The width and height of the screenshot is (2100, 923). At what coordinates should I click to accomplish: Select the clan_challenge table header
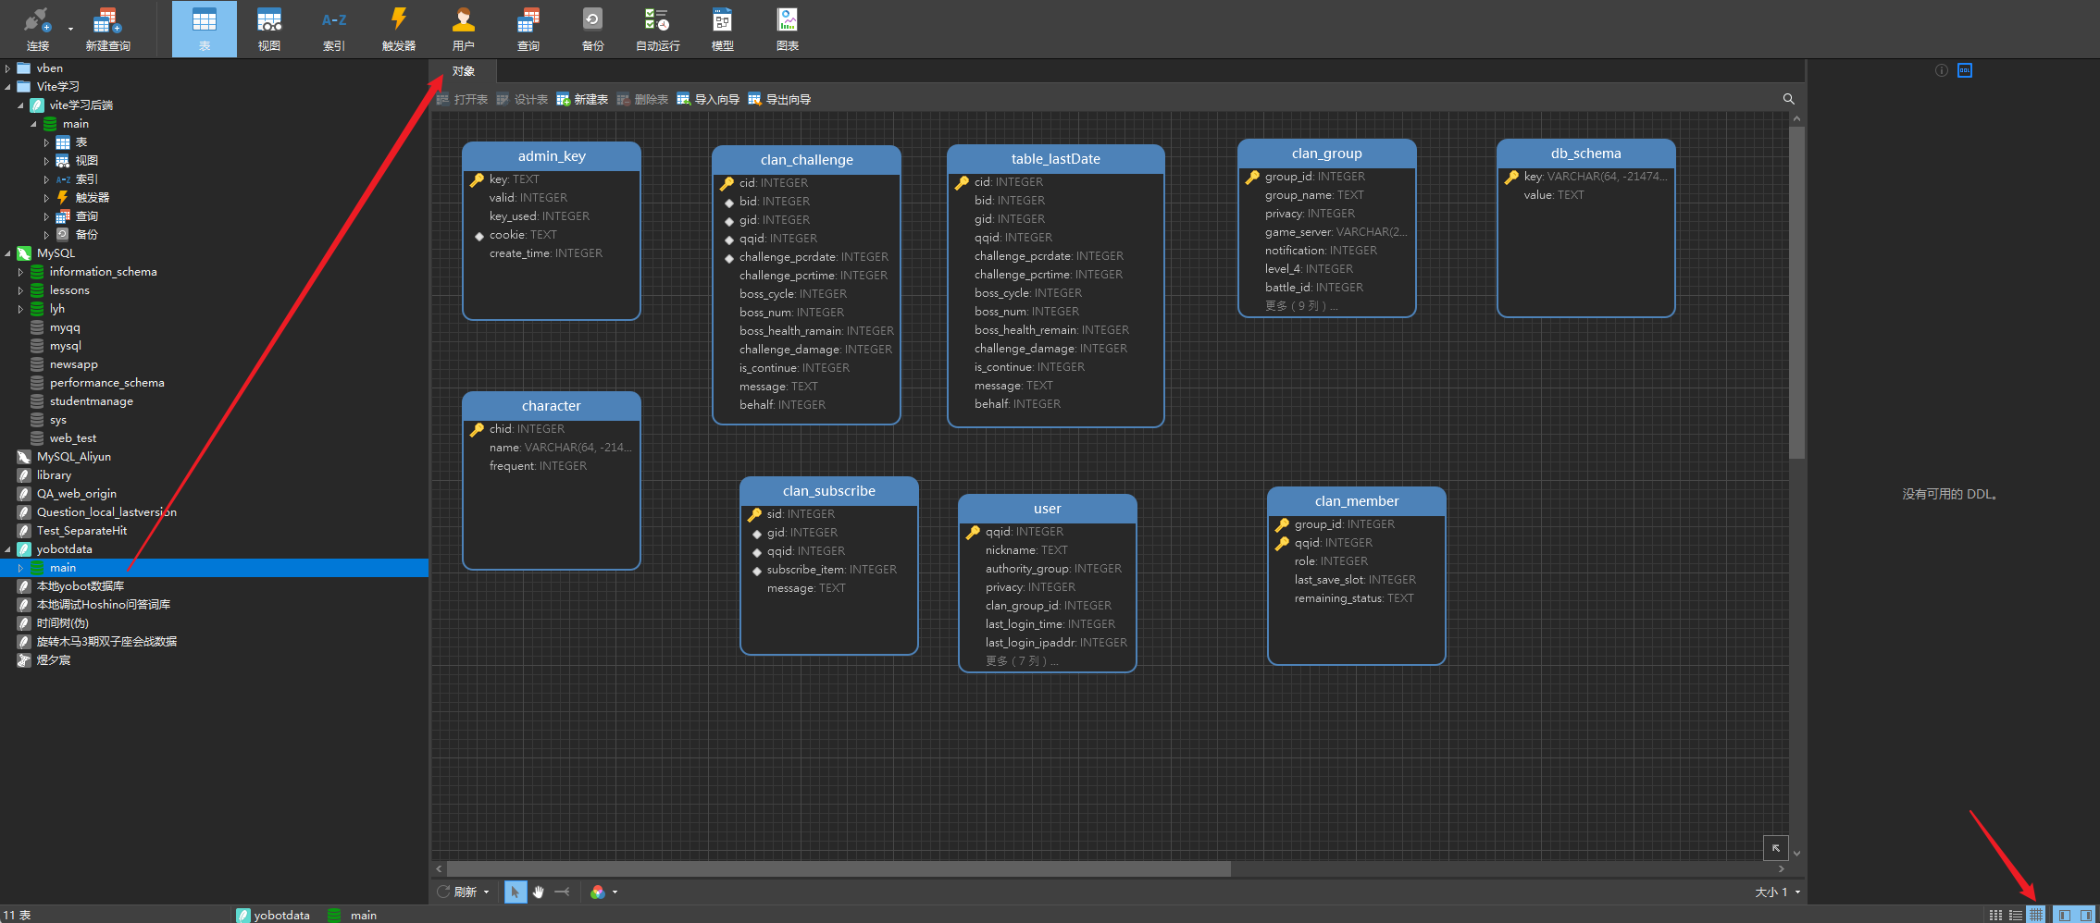[x=807, y=160]
